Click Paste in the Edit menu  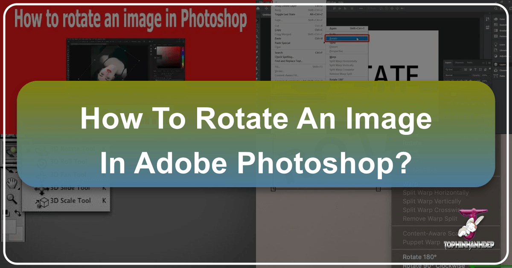[278, 38]
